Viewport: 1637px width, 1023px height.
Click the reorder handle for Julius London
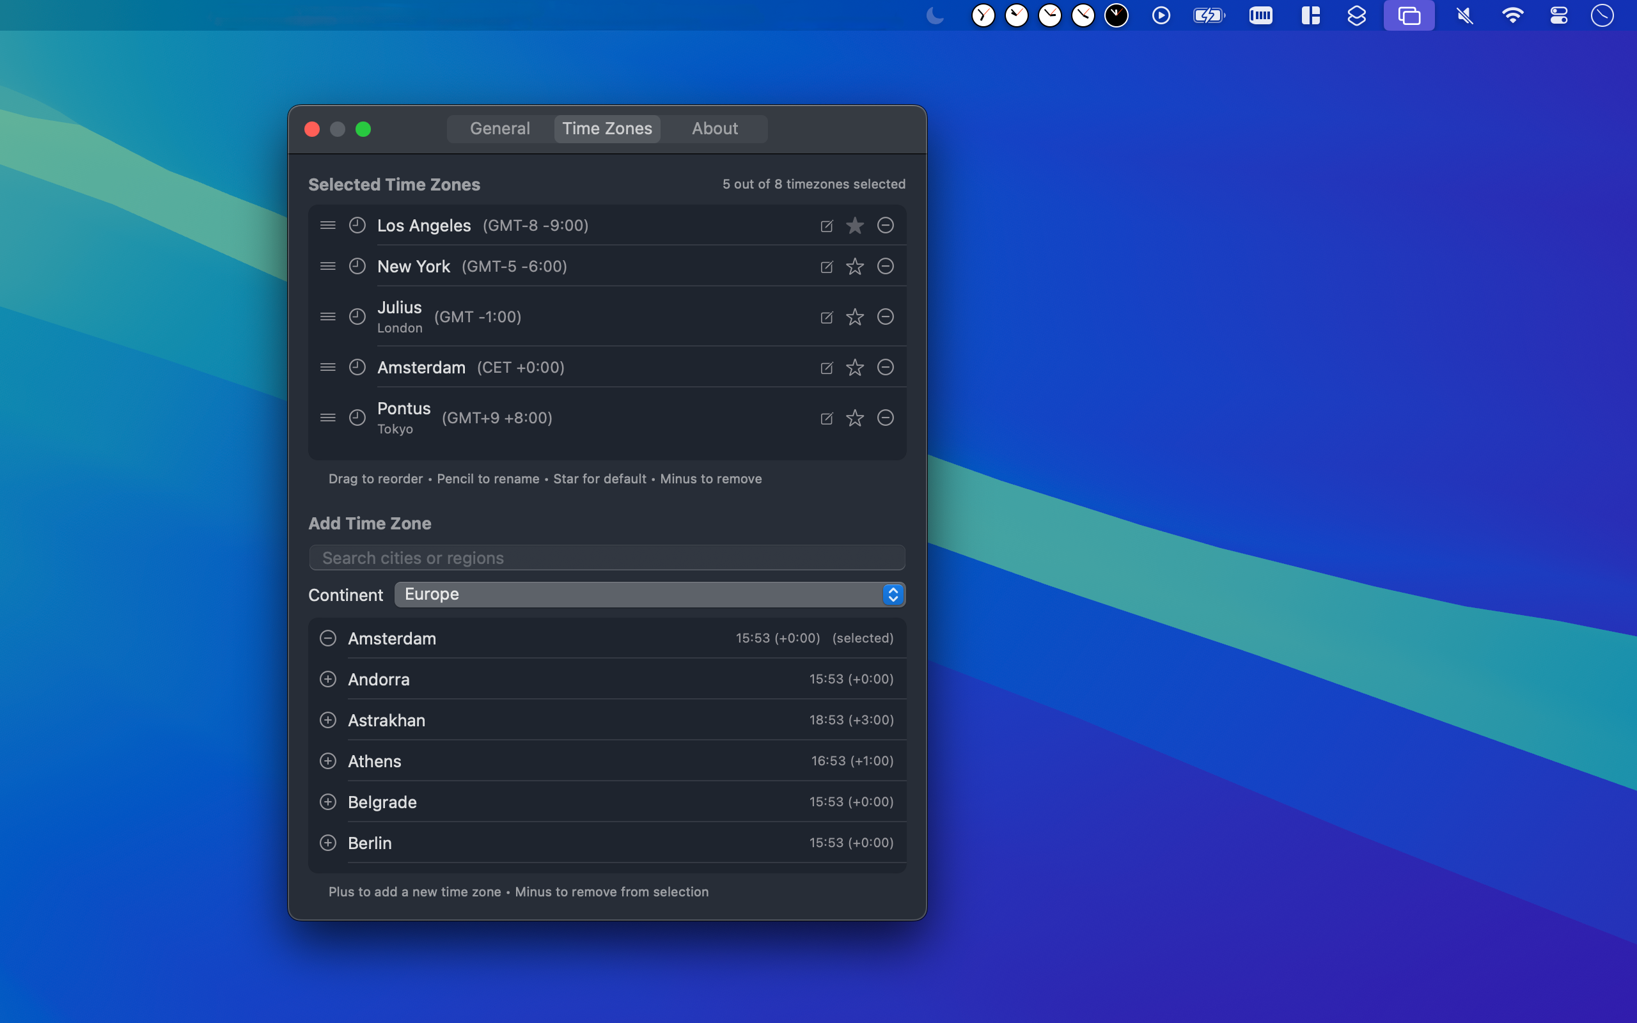pyautogui.click(x=328, y=316)
